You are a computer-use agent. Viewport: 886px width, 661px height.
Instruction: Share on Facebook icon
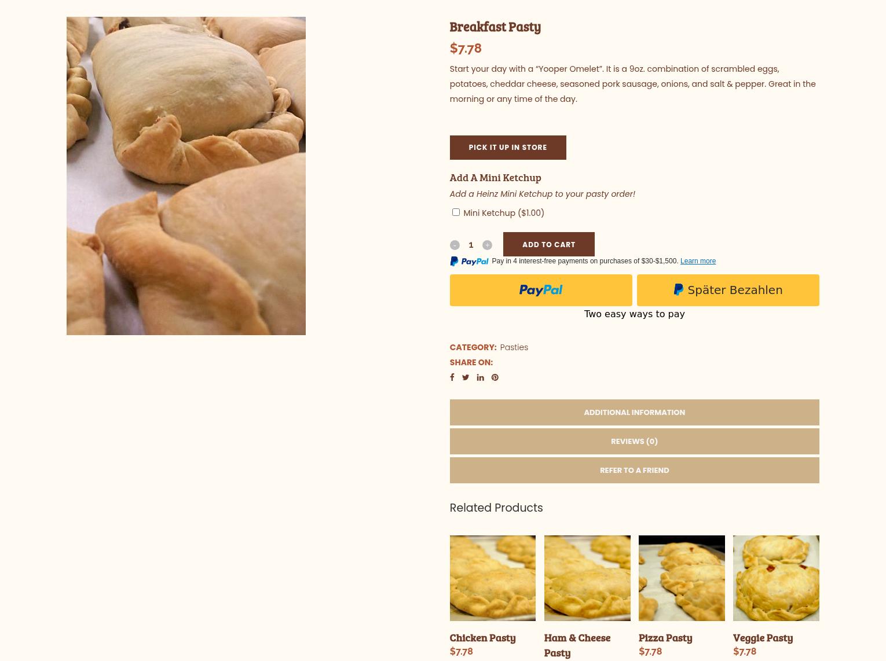pos(452,377)
